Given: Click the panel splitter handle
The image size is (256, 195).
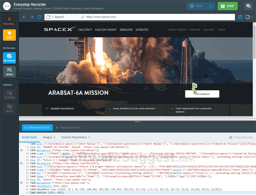Looking at the screenshot, I should 137,122.
